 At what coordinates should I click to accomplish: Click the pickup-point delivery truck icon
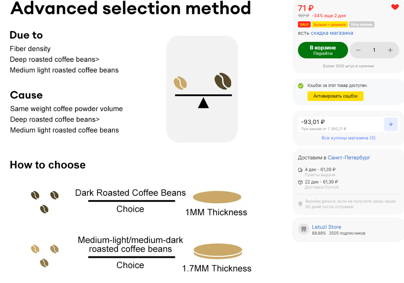pyautogui.click(x=300, y=170)
